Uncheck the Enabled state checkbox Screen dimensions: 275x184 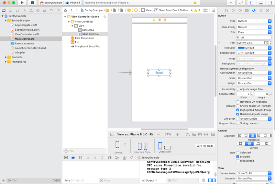(238, 156)
